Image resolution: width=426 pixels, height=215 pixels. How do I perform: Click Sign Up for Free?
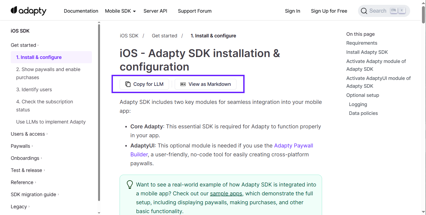pos(329,11)
